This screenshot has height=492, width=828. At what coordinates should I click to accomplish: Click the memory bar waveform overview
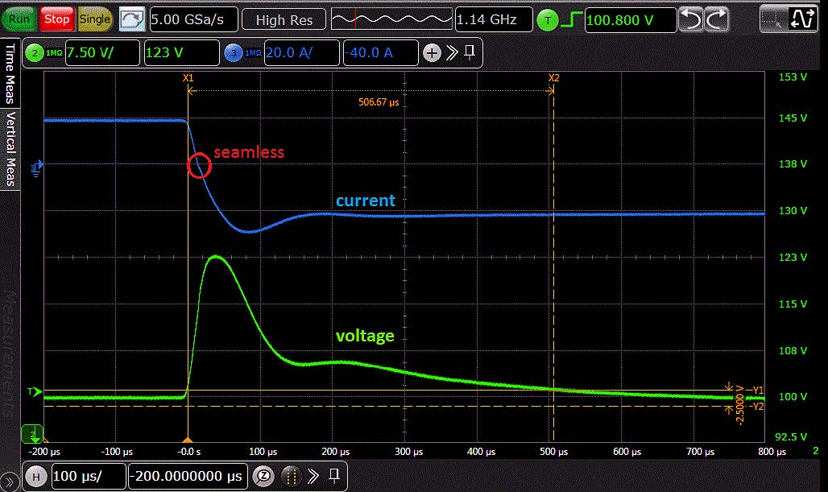[391, 19]
